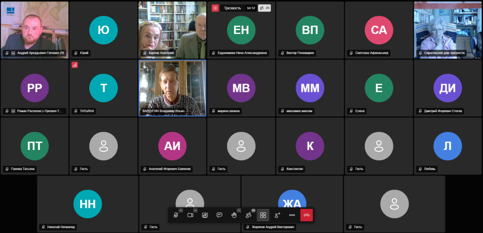The height and width of the screenshot is (233, 483).
Task: Expand camera options arrow
Action: pyautogui.click(x=195, y=210)
